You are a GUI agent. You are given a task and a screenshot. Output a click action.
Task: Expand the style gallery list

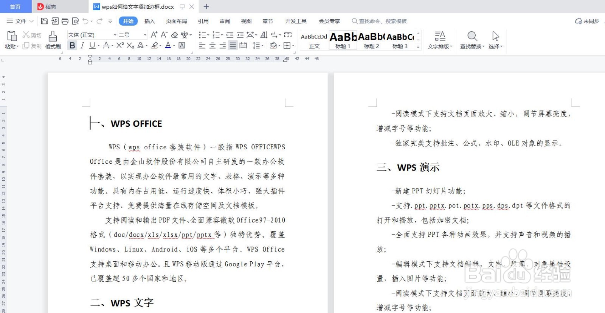click(418, 47)
